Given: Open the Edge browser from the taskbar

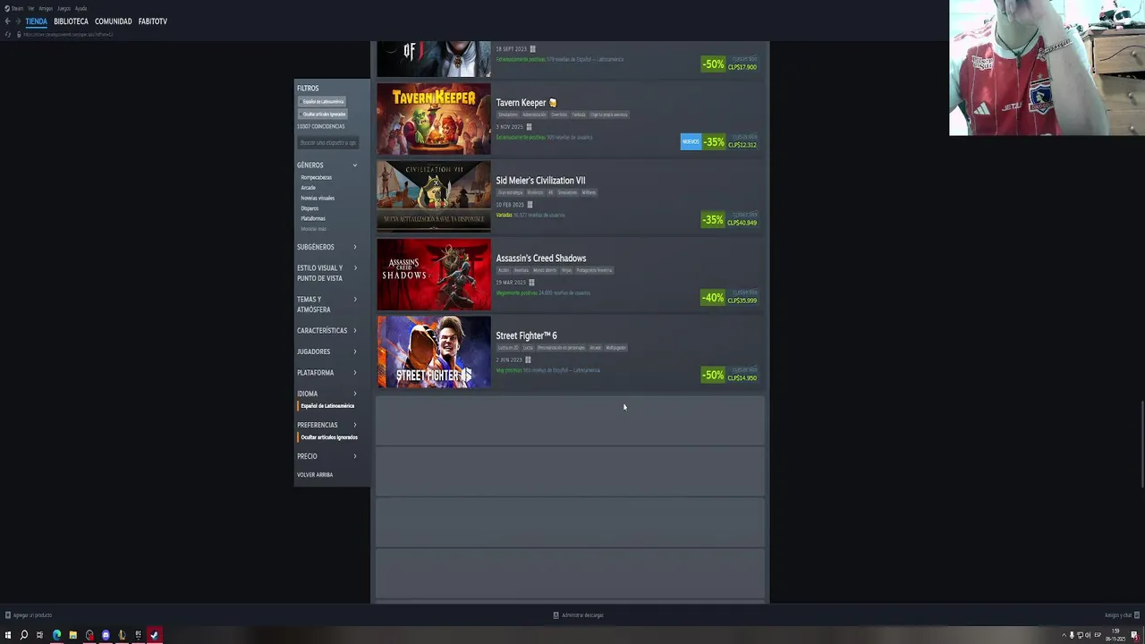Looking at the screenshot, I should click(56, 635).
